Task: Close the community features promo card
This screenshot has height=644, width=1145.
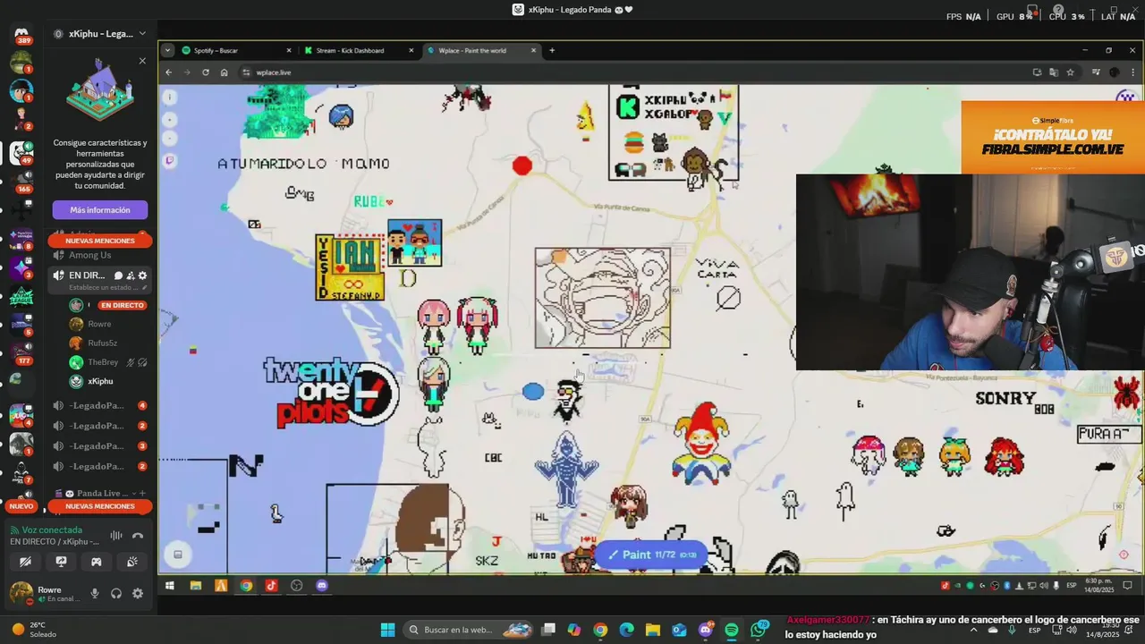Action: [142, 61]
